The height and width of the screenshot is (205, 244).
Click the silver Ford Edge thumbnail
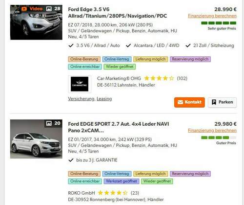[x=36, y=23]
